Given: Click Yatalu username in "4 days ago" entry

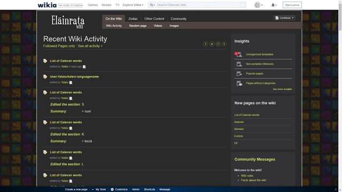Looking at the screenshot, I should (65, 67).
